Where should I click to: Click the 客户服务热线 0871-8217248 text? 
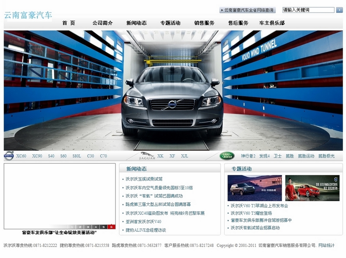point(189,245)
